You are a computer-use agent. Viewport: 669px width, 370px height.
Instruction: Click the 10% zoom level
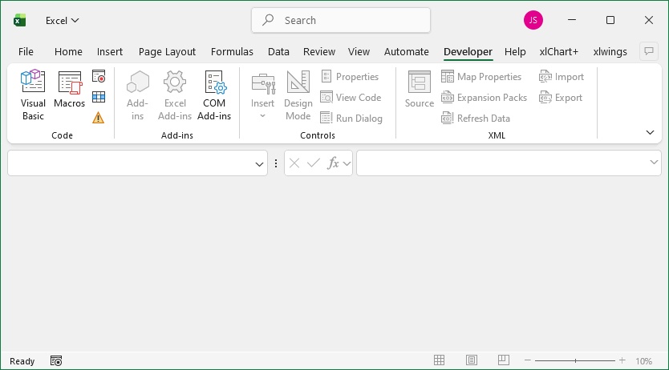pos(643,361)
